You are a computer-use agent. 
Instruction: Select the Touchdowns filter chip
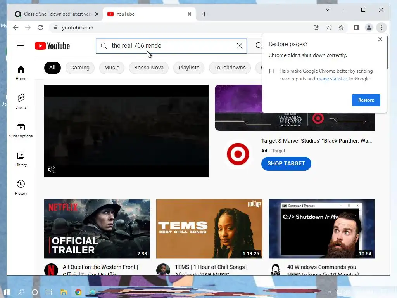[230, 68]
